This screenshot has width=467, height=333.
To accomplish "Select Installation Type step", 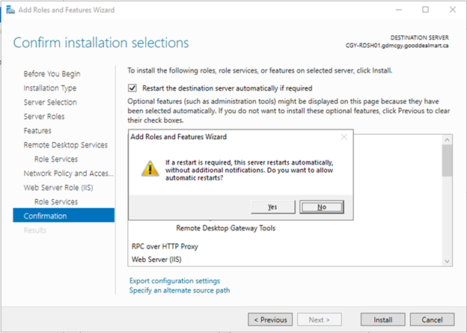I will (49, 88).
